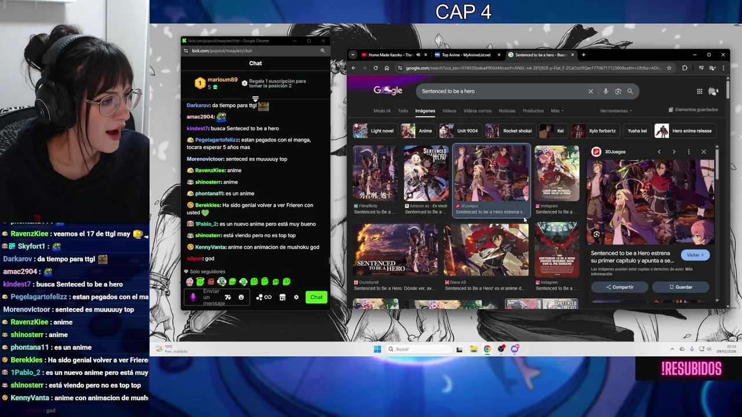Show hidden system tray icons

click(672, 349)
